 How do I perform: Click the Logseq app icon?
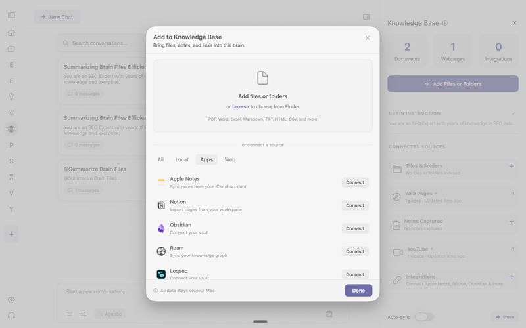161,274
